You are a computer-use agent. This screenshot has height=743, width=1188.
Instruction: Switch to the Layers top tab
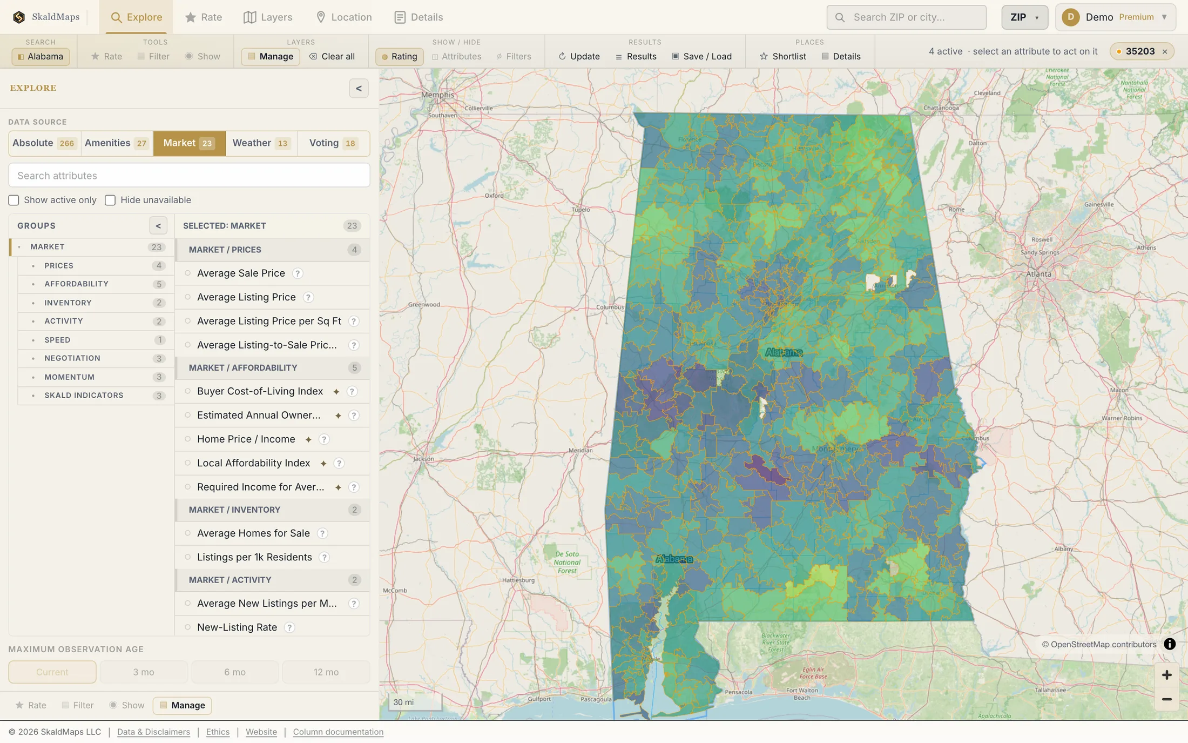(x=268, y=17)
